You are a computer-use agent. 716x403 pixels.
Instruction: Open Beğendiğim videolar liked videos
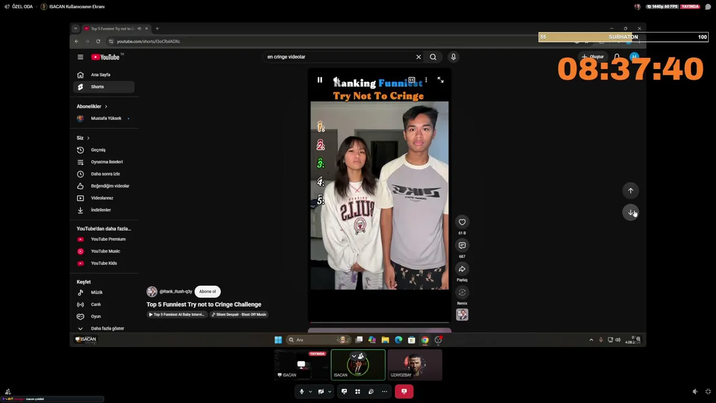coord(103,186)
